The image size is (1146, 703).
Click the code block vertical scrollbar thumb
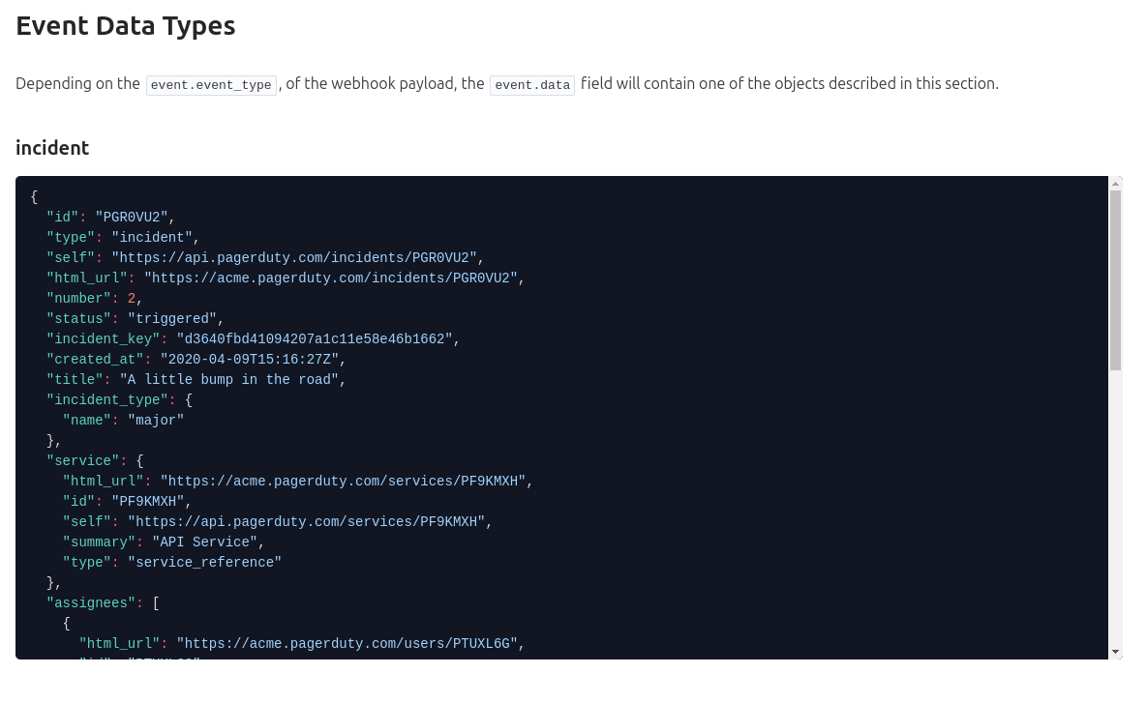click(x=1116, y=280)
